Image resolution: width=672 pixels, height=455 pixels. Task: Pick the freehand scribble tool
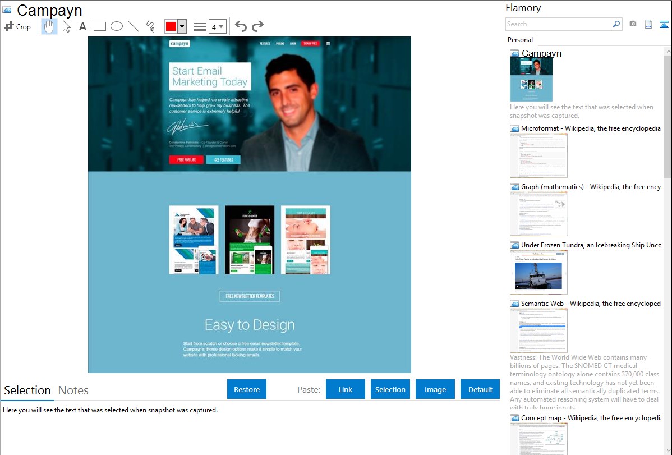[150, 26]
